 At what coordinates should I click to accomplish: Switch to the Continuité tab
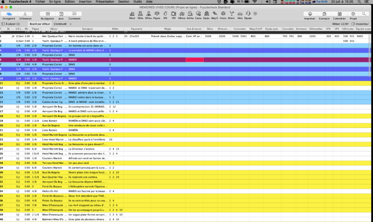(60, 24)
